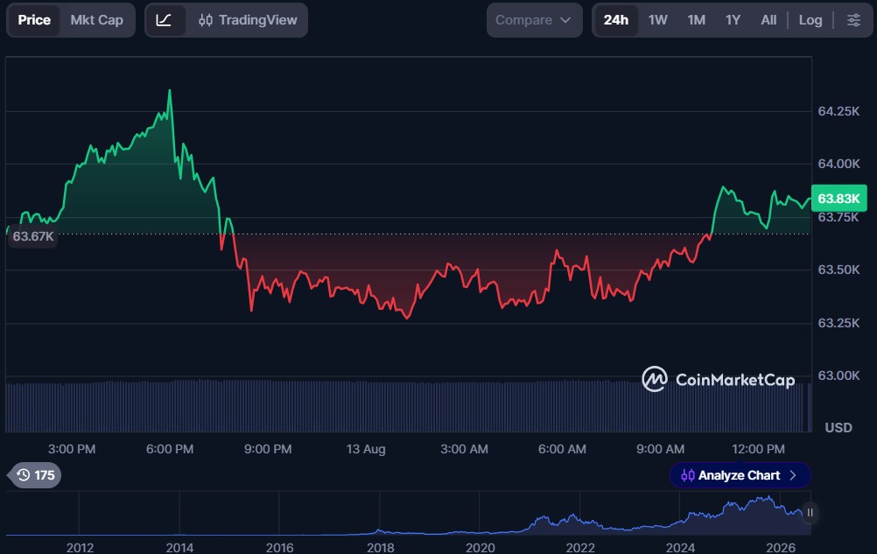Click the 63.83K current price label
The image size is (877, 554).
[839, 199]
